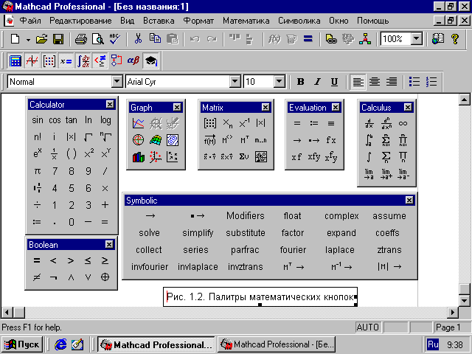Click simplify keyword in Symbolic palette
The height and width of the screenshot is (354, 472).
coord(198,233)
